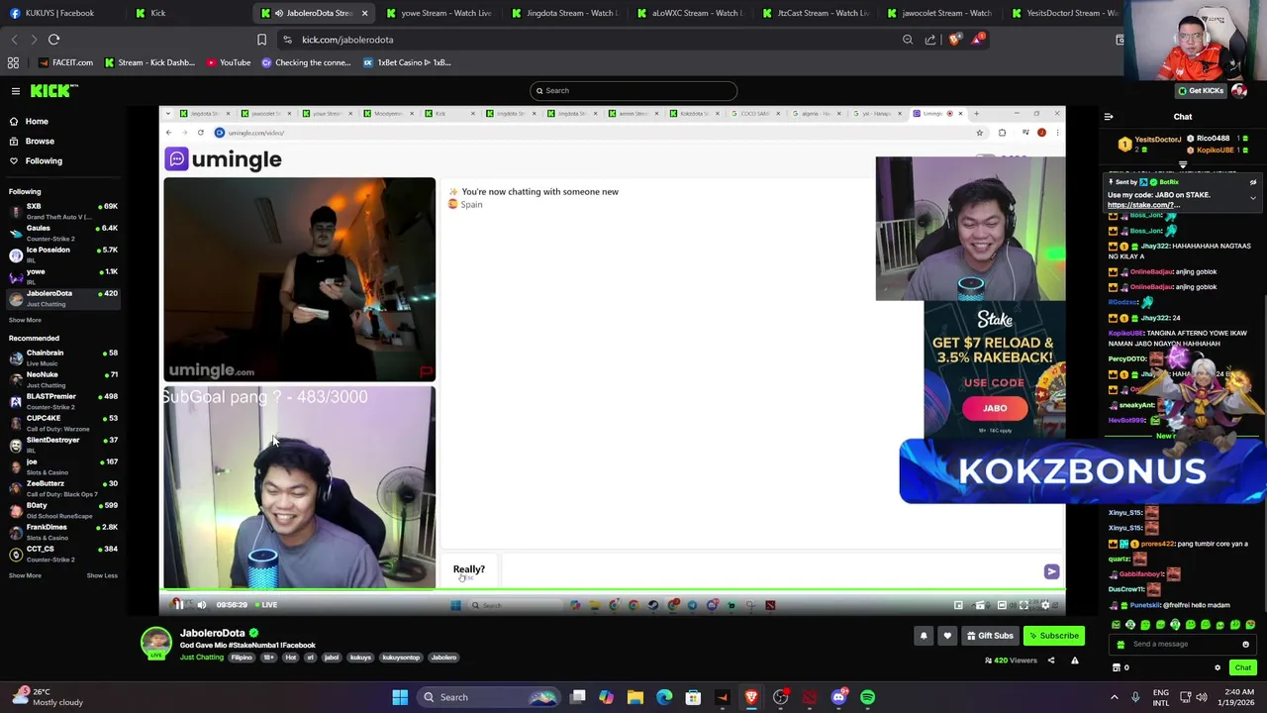Open Windows Start button
The image size is (1267, 713).
(x=400, y=697)
